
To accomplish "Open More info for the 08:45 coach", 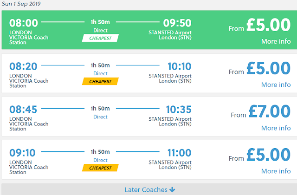I will coord(276,128).
